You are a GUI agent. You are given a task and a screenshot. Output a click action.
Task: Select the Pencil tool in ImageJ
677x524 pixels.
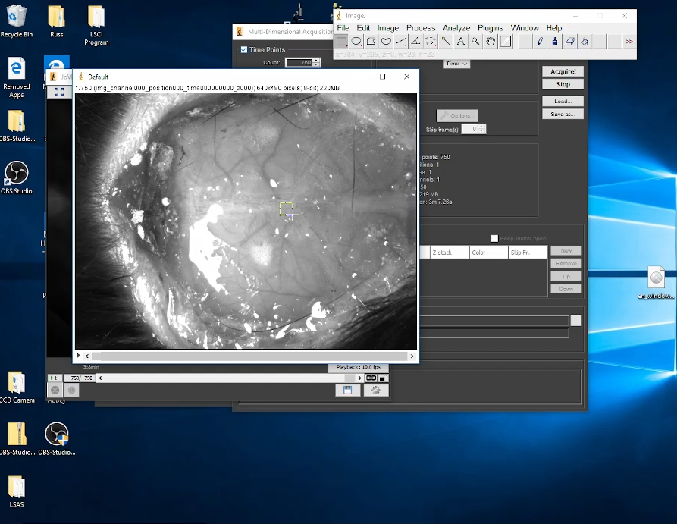click(x=541, y=42)
